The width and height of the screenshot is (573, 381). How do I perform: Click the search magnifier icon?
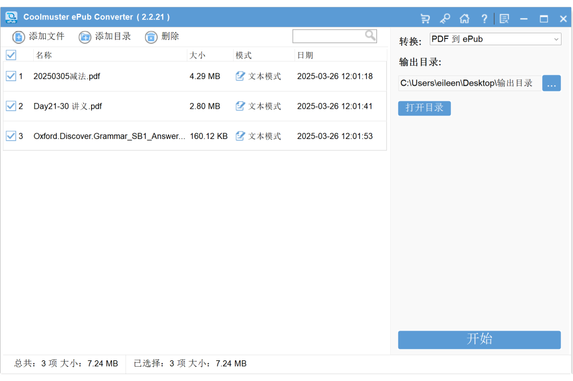[x=370, y=36]
